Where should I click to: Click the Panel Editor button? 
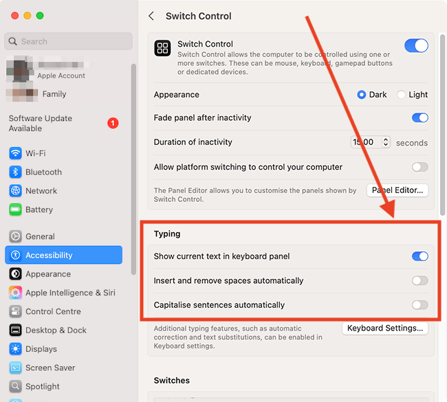point(397,190)
